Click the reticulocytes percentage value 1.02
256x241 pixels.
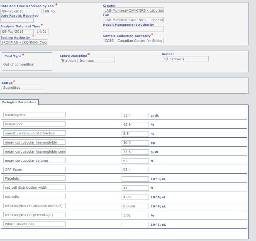pos(135,215)
